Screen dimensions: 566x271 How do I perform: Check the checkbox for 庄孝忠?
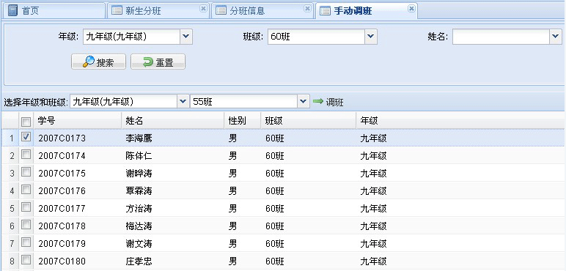[x=26, y=260]
